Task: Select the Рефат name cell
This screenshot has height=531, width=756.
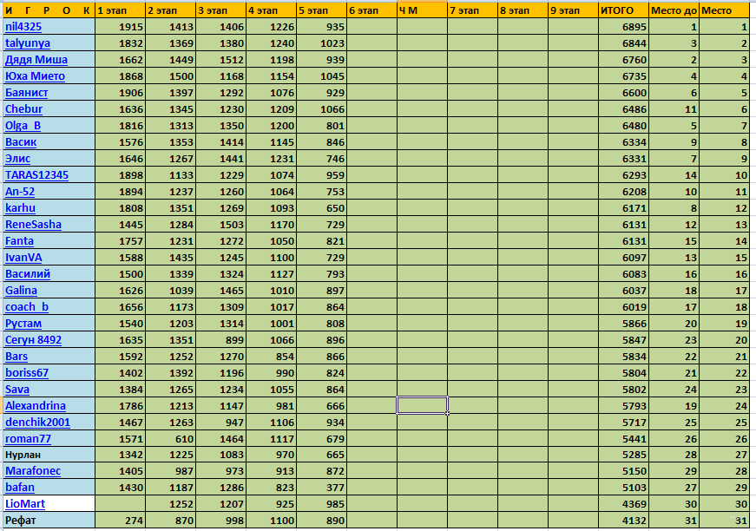Action: click(49, 521)
